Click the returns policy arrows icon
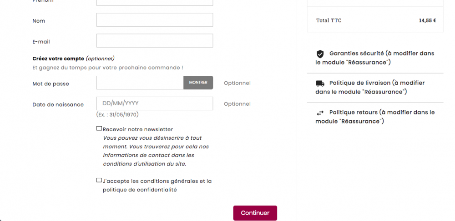Image resolution: width=455 pixels, height=221 pixels. 320,113
